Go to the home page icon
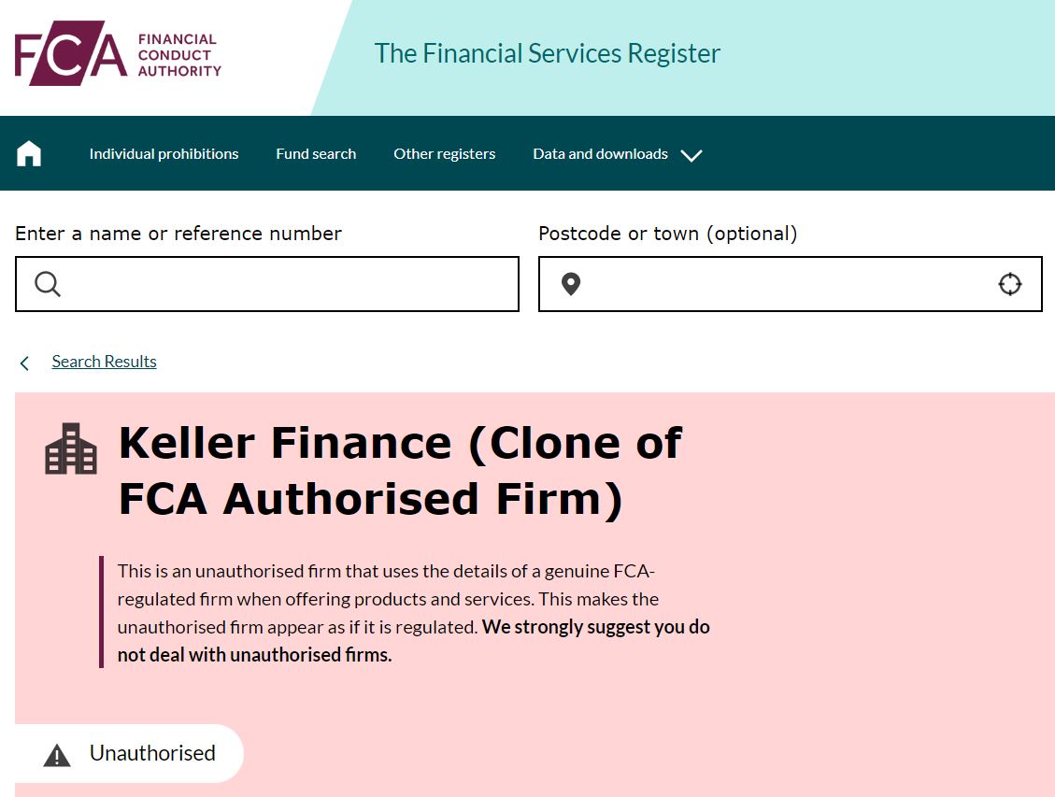 [29, 153]
